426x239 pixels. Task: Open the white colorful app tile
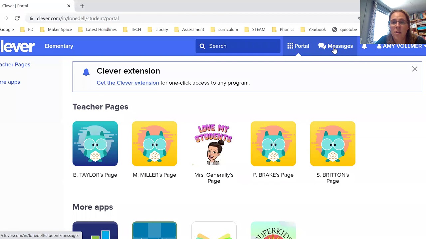[x=214, y=230]
